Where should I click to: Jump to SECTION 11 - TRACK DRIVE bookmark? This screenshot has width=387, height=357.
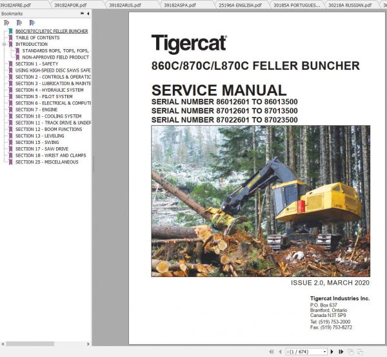(53, 123)
